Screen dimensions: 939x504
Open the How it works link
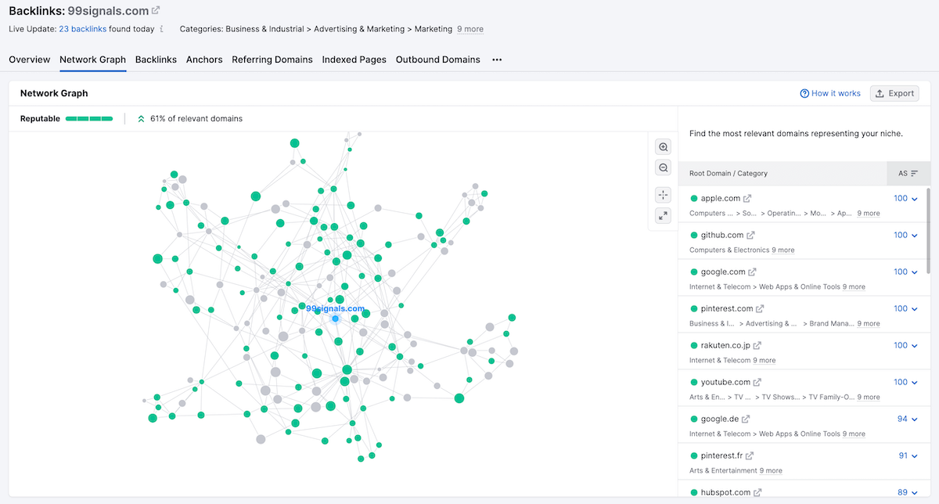tap(830, 93)
